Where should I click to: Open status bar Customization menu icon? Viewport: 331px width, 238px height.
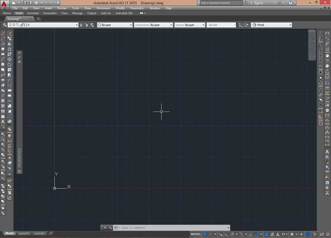coord(327,234)
